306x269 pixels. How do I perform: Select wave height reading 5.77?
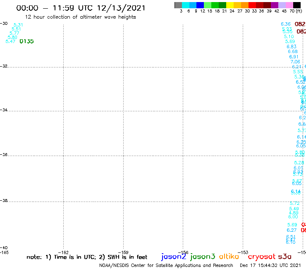pyautogui.click(x=14, y=33)
